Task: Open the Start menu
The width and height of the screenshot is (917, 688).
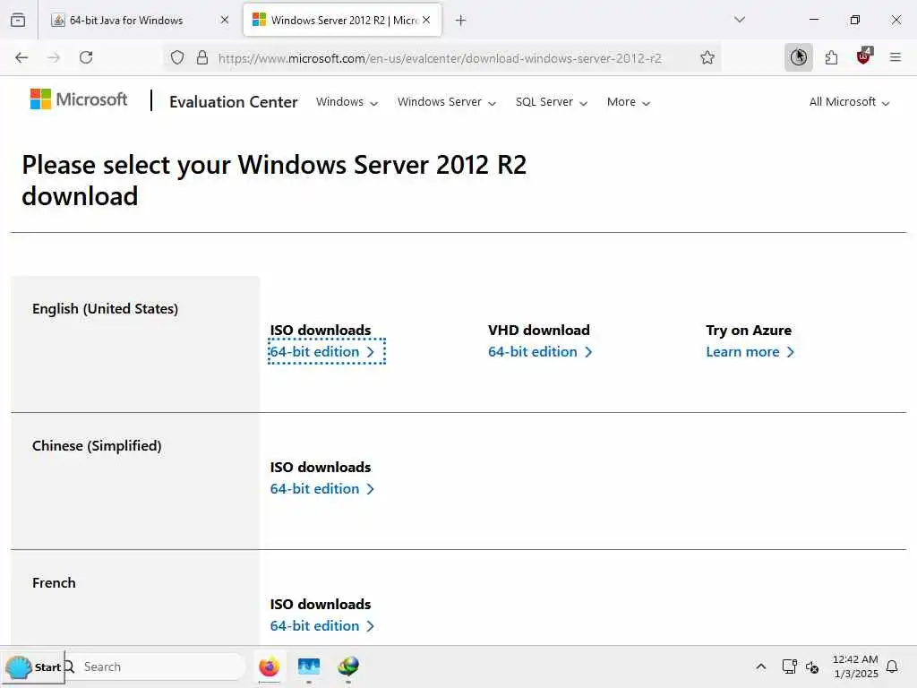Action: [33, 666]
